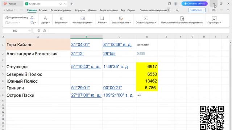Screen dimensions: 232x130
Task: Click the window layout icon in title bar
Action: point(169,4)
